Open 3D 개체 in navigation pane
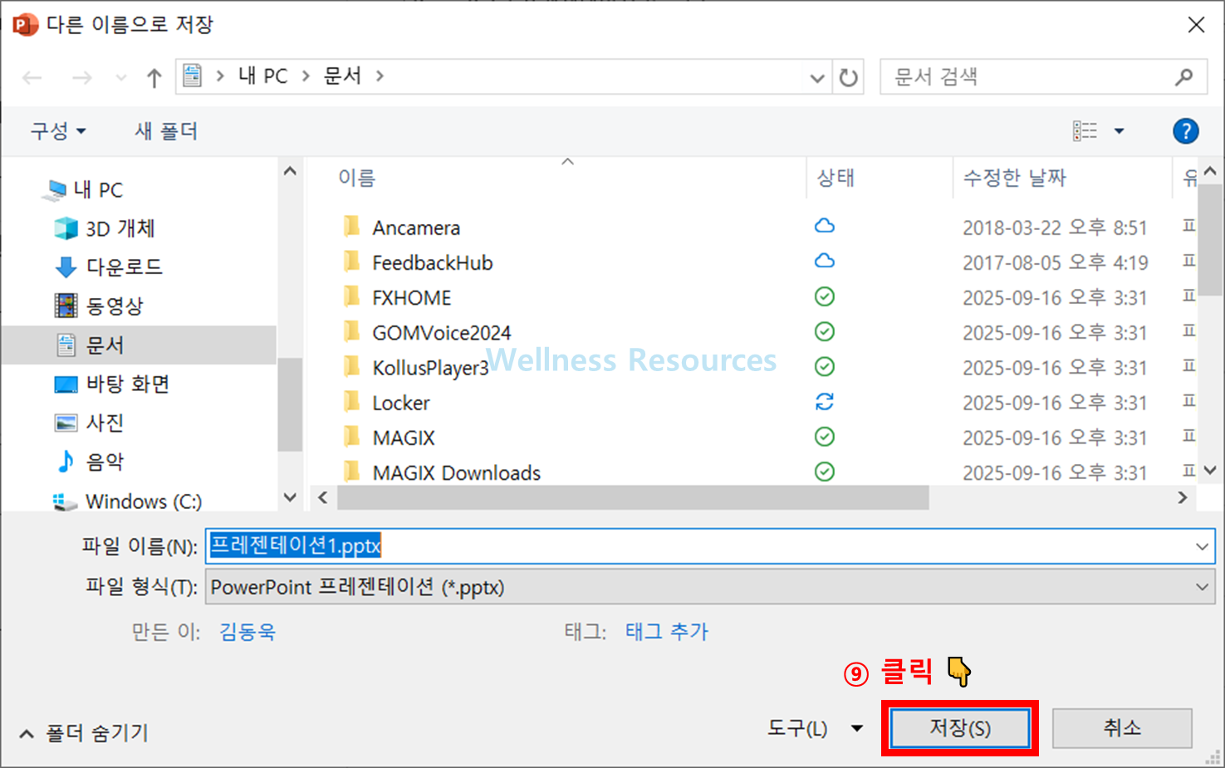 [x=120, y=228]
